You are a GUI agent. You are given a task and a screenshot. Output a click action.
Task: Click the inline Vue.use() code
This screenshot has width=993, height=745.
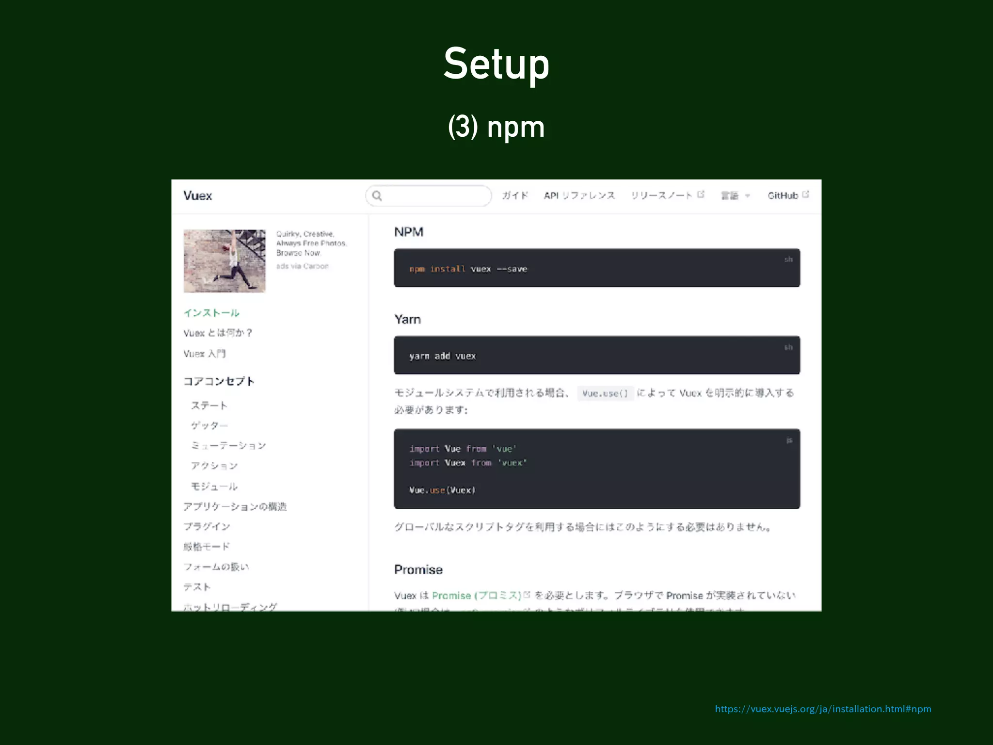(x=605, y=393)
